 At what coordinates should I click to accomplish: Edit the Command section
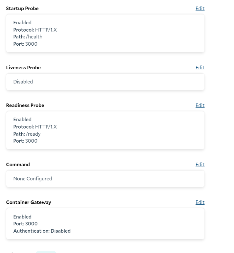200,164
